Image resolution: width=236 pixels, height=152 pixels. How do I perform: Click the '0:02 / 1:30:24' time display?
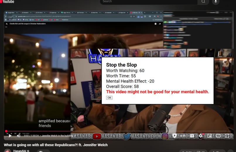[31, 136]
